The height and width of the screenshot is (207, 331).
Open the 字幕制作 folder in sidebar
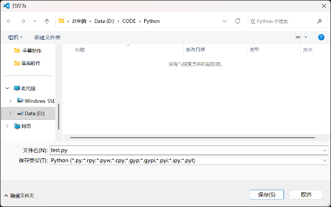[27, 50]
